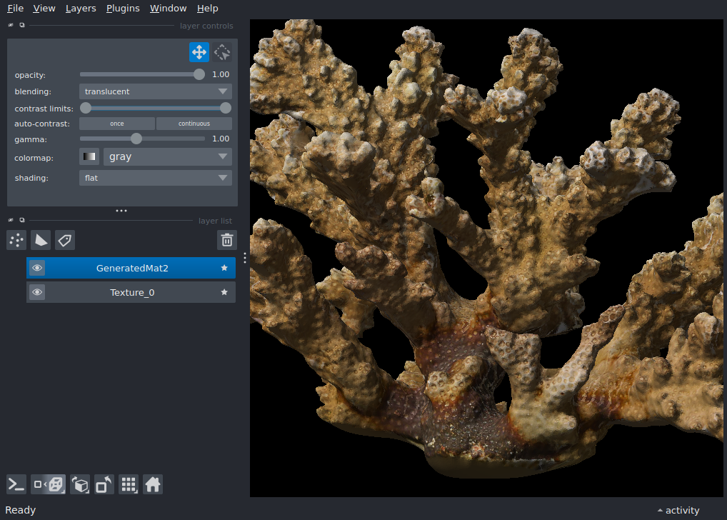Change the shading from flat
This screenshot has width=727, height=520.
[155, 178]
